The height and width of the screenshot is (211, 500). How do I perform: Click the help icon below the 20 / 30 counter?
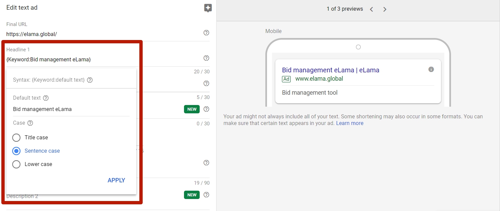(x=206, y=83)
